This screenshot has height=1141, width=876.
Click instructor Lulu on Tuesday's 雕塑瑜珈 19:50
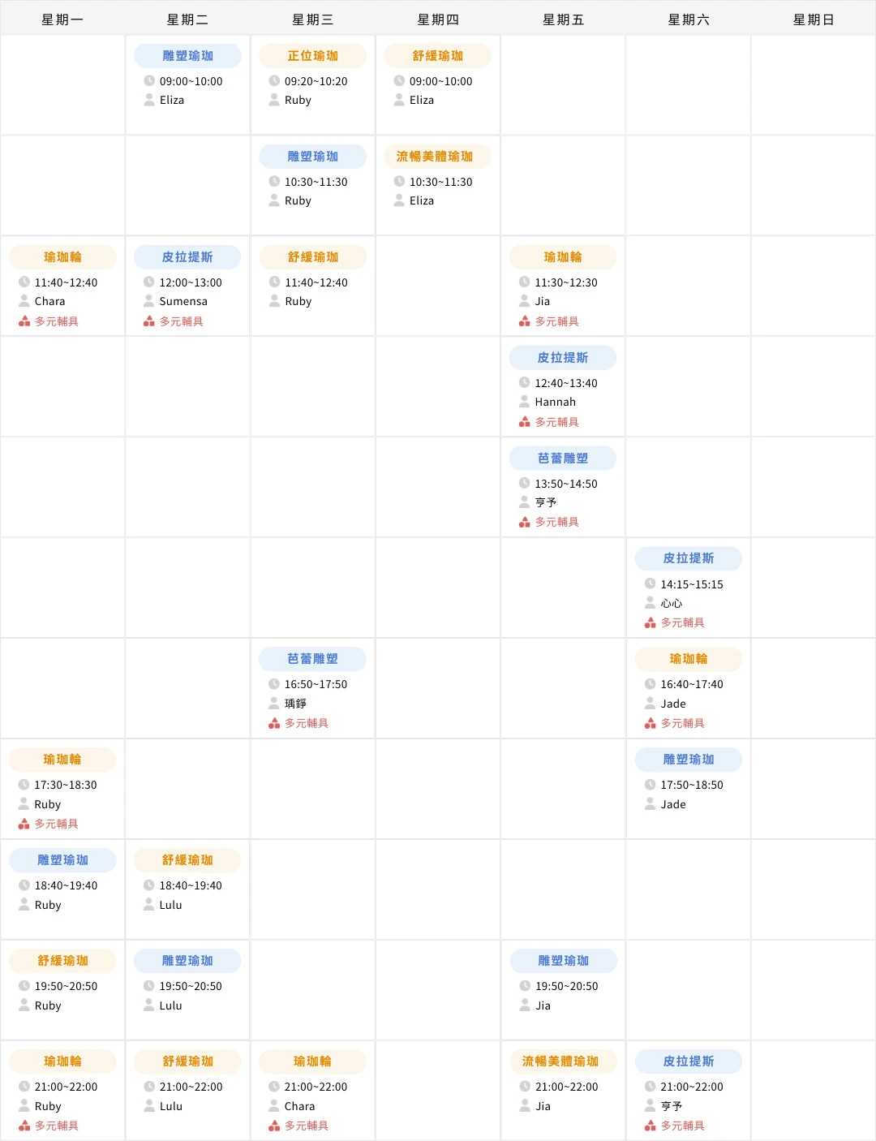coord(170,1005)
